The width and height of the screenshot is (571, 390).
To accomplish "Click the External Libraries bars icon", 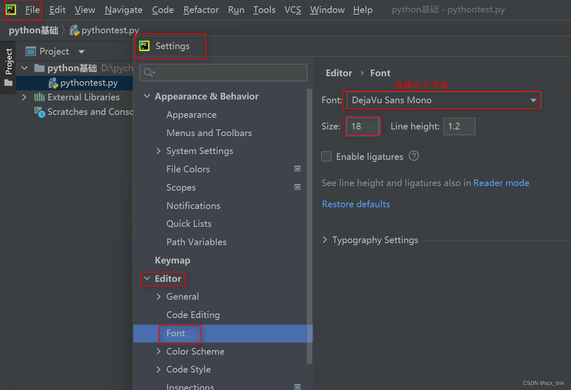I will point(39,97).
